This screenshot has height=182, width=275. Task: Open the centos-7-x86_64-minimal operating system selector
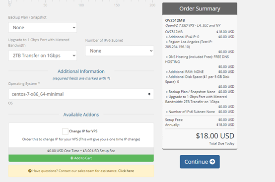coord(81,94)
